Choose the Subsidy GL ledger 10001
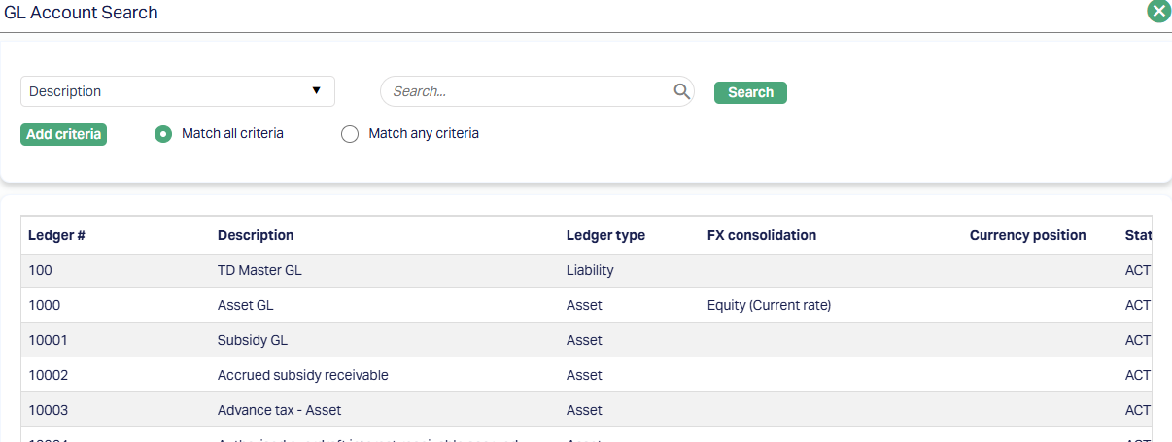This screenshot has height=442, width=1172. 253,340
